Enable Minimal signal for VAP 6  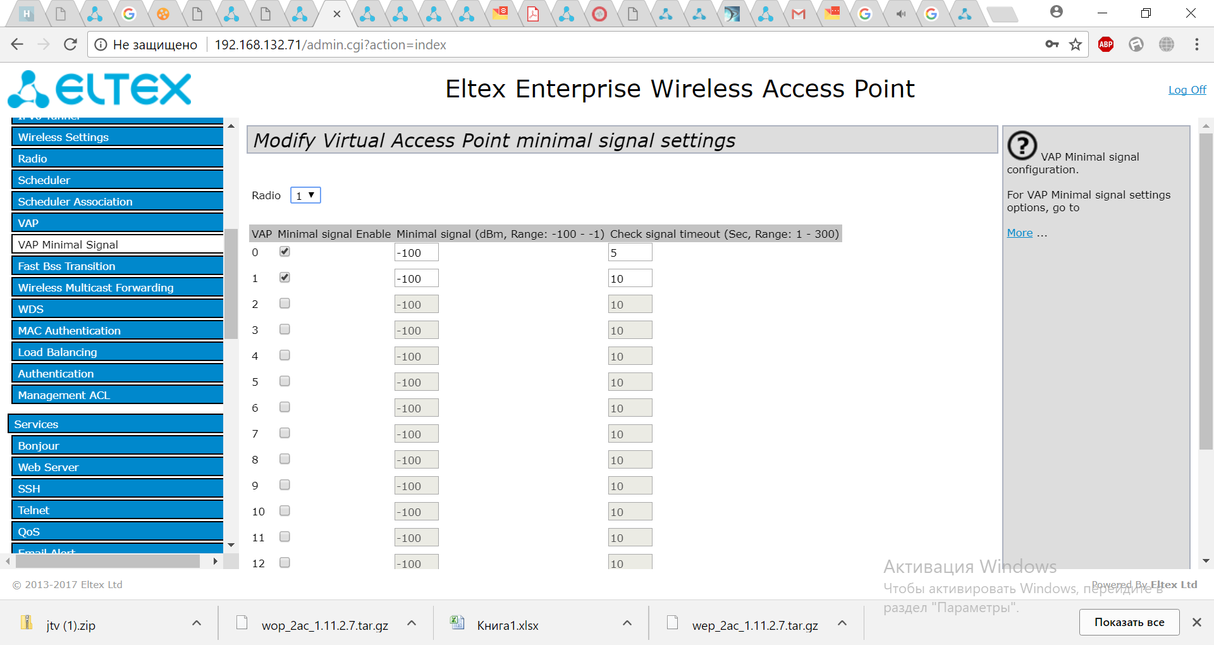(285, 407)
